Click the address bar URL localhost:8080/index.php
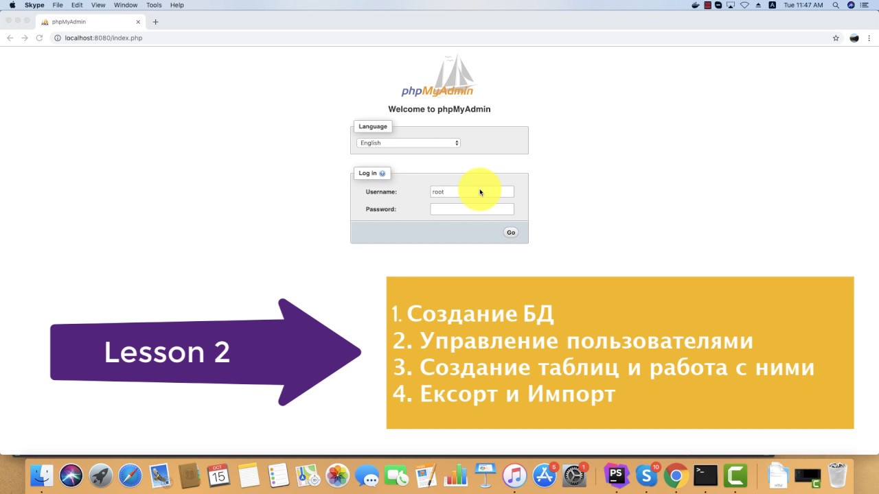Screen dimensions: 879x494 [x=104, y=38]
